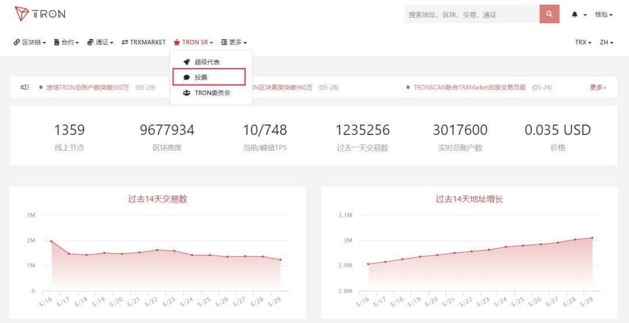Open the 钱包 wallet dropdown
The height and width of the screenshot is (323, 629).
604,15
